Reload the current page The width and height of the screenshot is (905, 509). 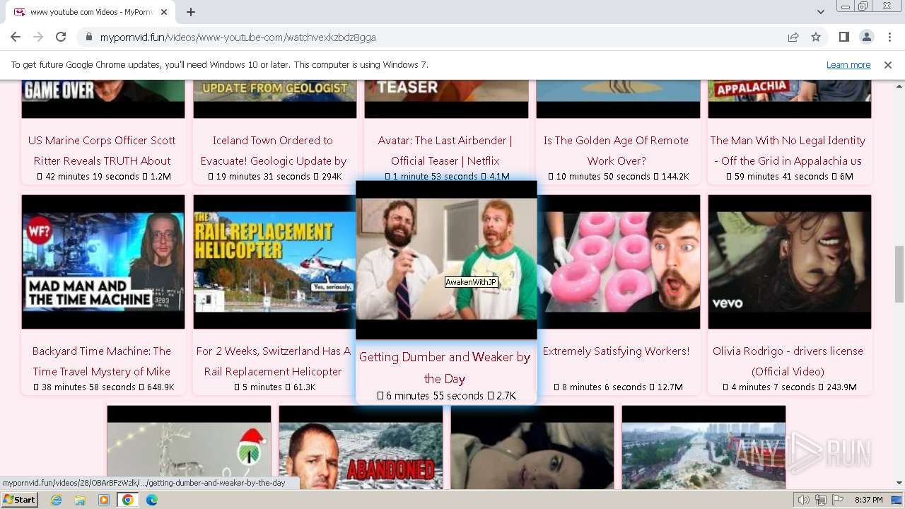[61, 37]
